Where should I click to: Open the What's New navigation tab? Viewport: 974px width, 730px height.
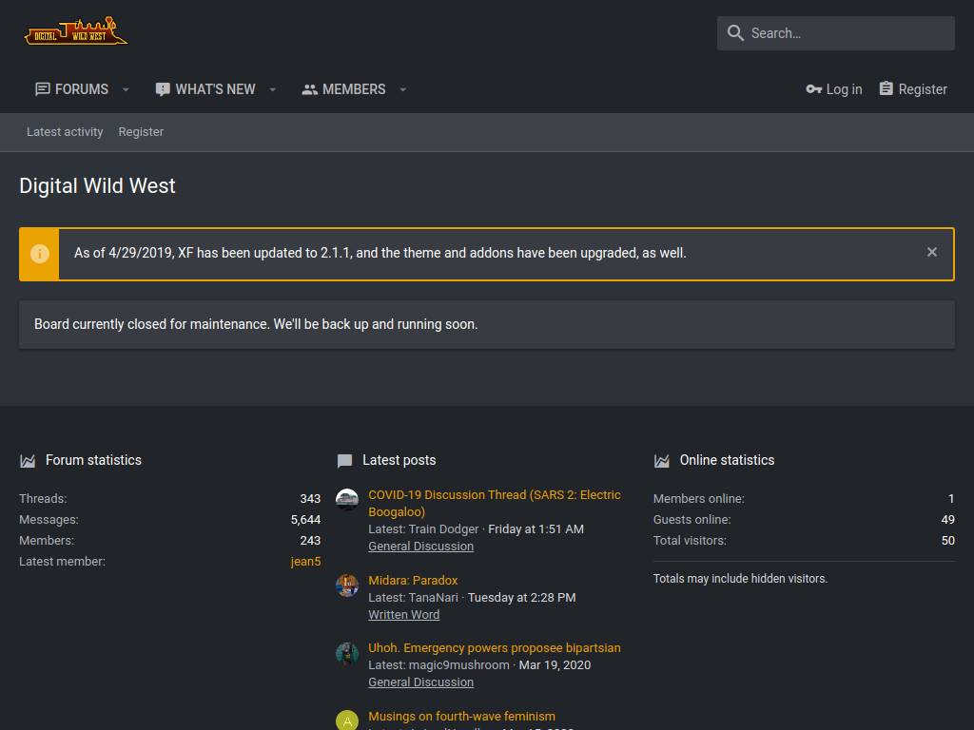[205, 89]
